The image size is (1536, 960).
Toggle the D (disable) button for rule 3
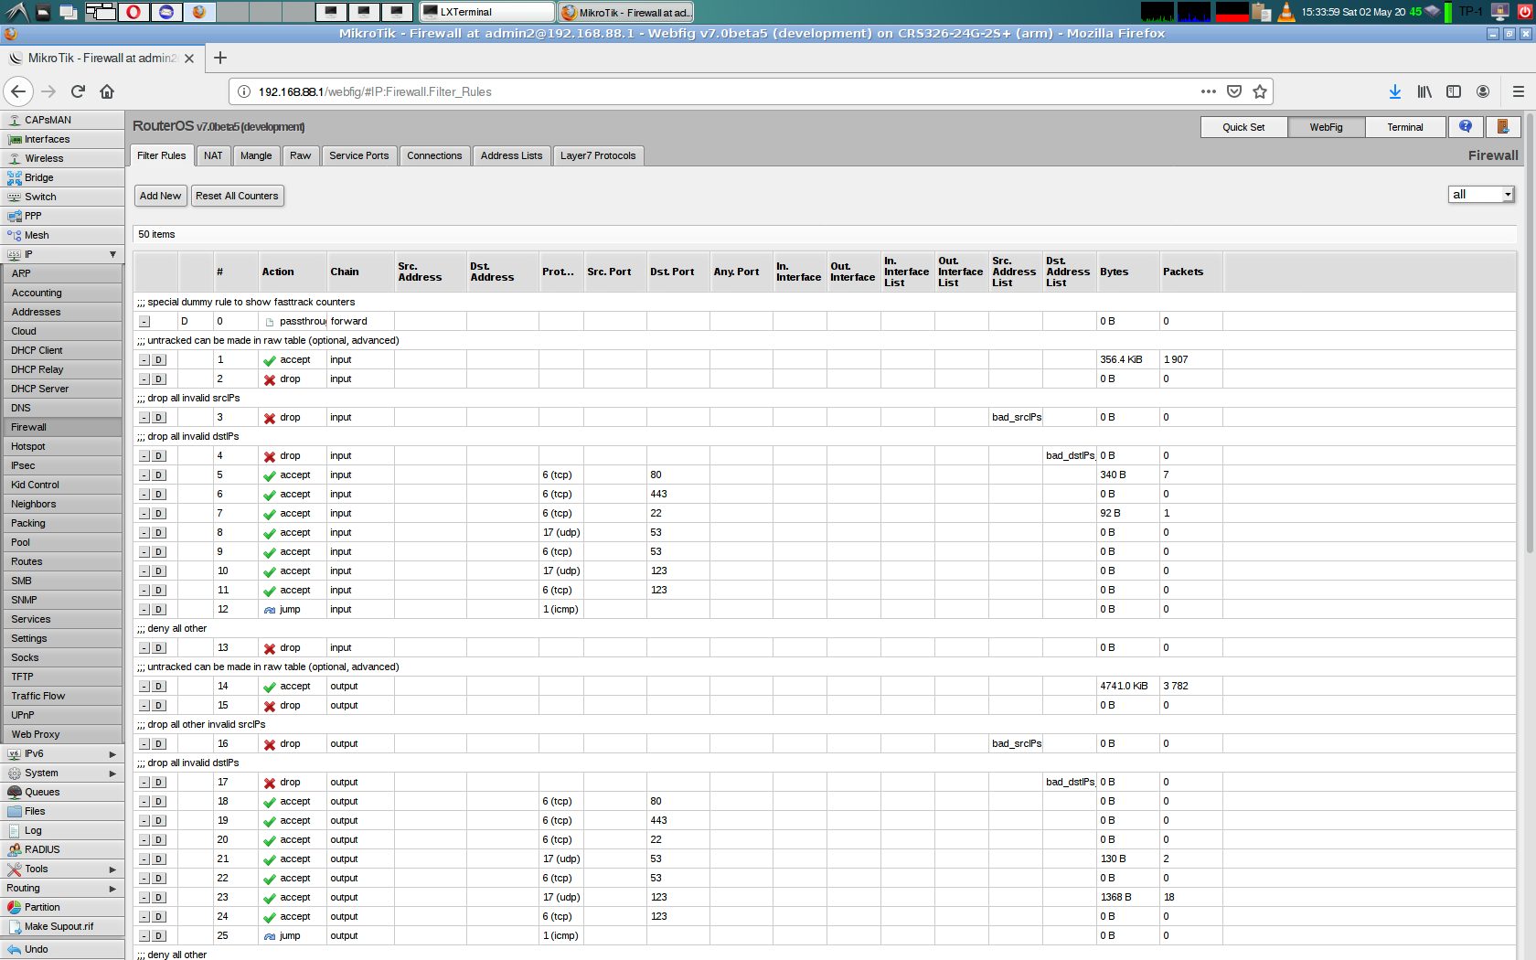159,418
